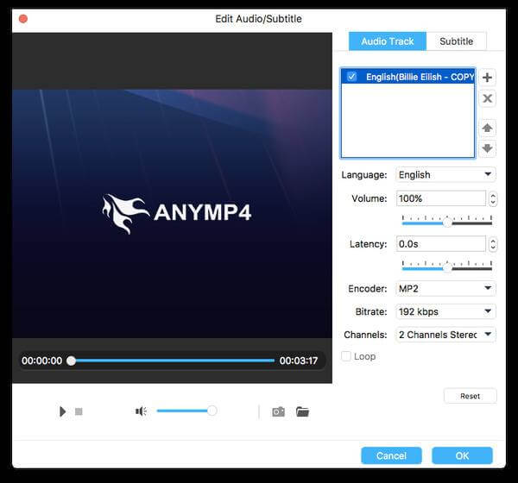Add a new audio track with plus icon

click(487, 78)
